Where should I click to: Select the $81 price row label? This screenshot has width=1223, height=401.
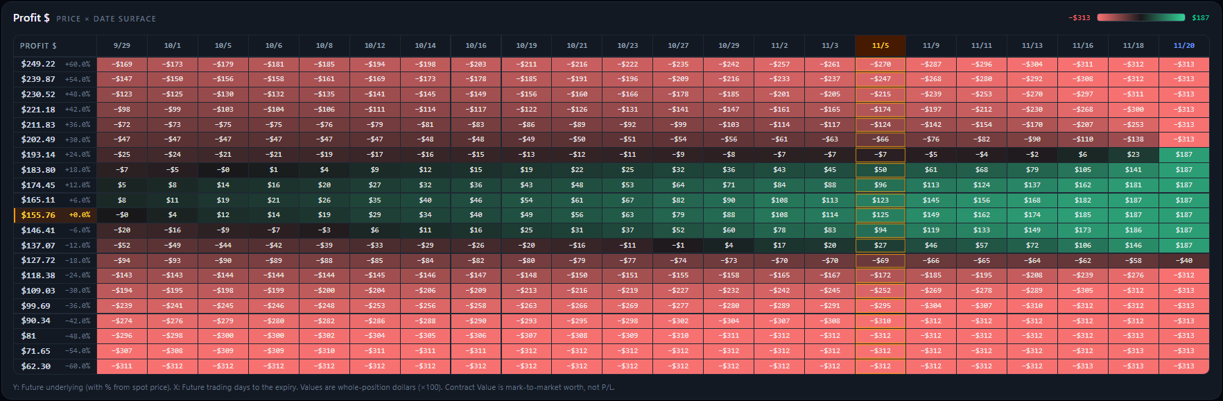(55, 336)
